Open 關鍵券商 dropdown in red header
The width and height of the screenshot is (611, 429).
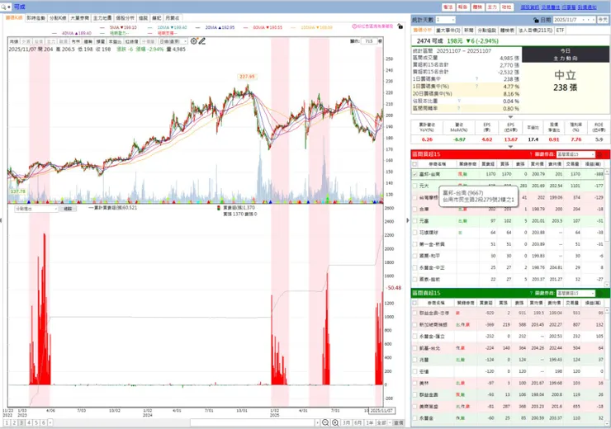[575, 154]
